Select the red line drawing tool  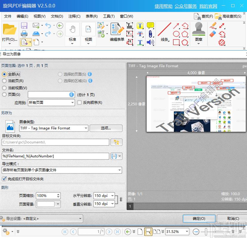164,29
